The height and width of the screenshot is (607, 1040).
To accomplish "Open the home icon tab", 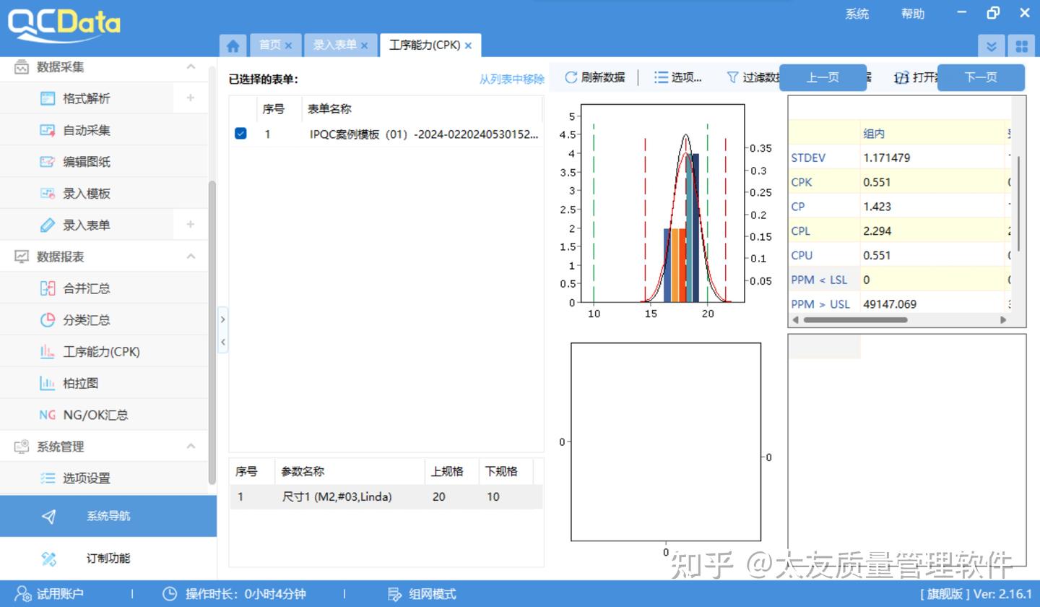I will (233, 46).
